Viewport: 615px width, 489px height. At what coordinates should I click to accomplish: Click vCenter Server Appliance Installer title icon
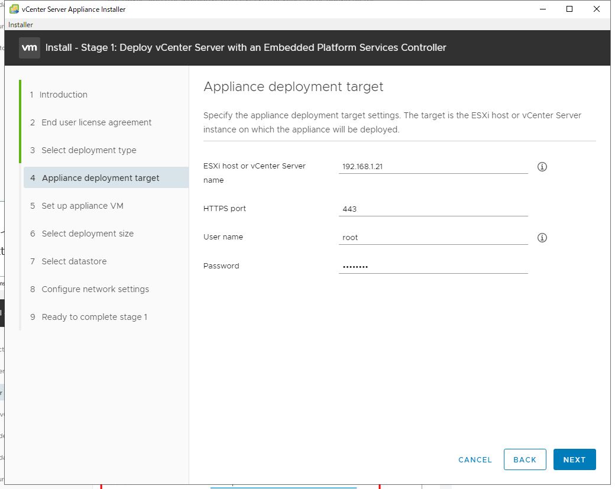tap(14, 9)
